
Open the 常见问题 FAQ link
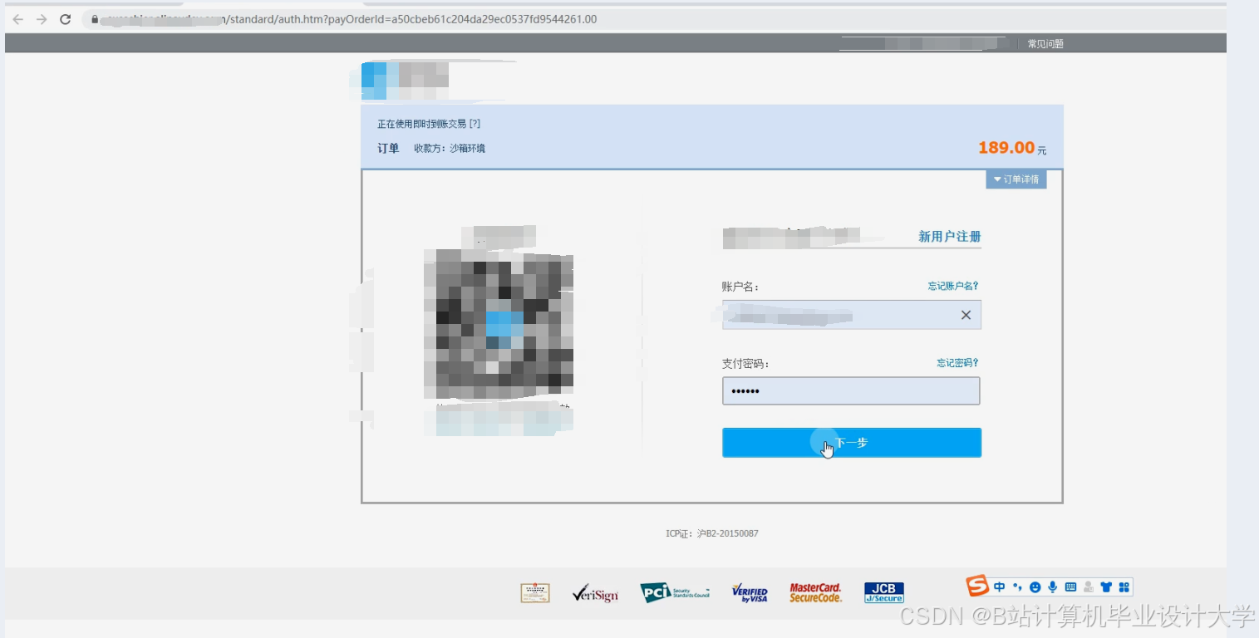tap(1045, 44)
